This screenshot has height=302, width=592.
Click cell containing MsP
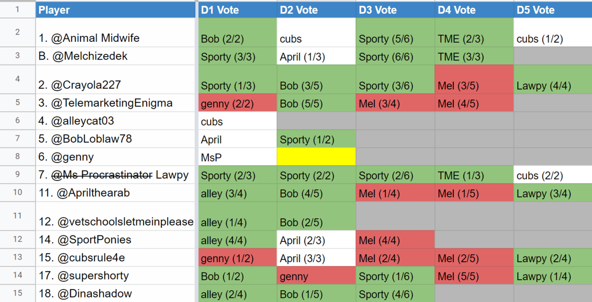click(x=237, y=157)
